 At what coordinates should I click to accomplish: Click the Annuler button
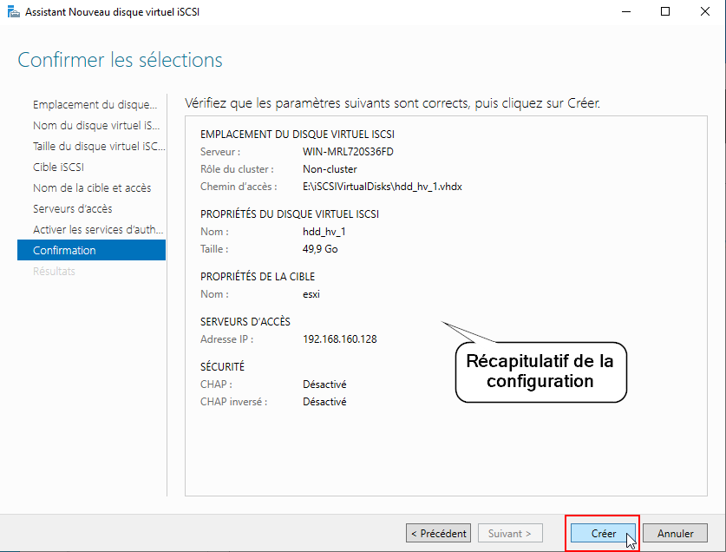(675, 533)
